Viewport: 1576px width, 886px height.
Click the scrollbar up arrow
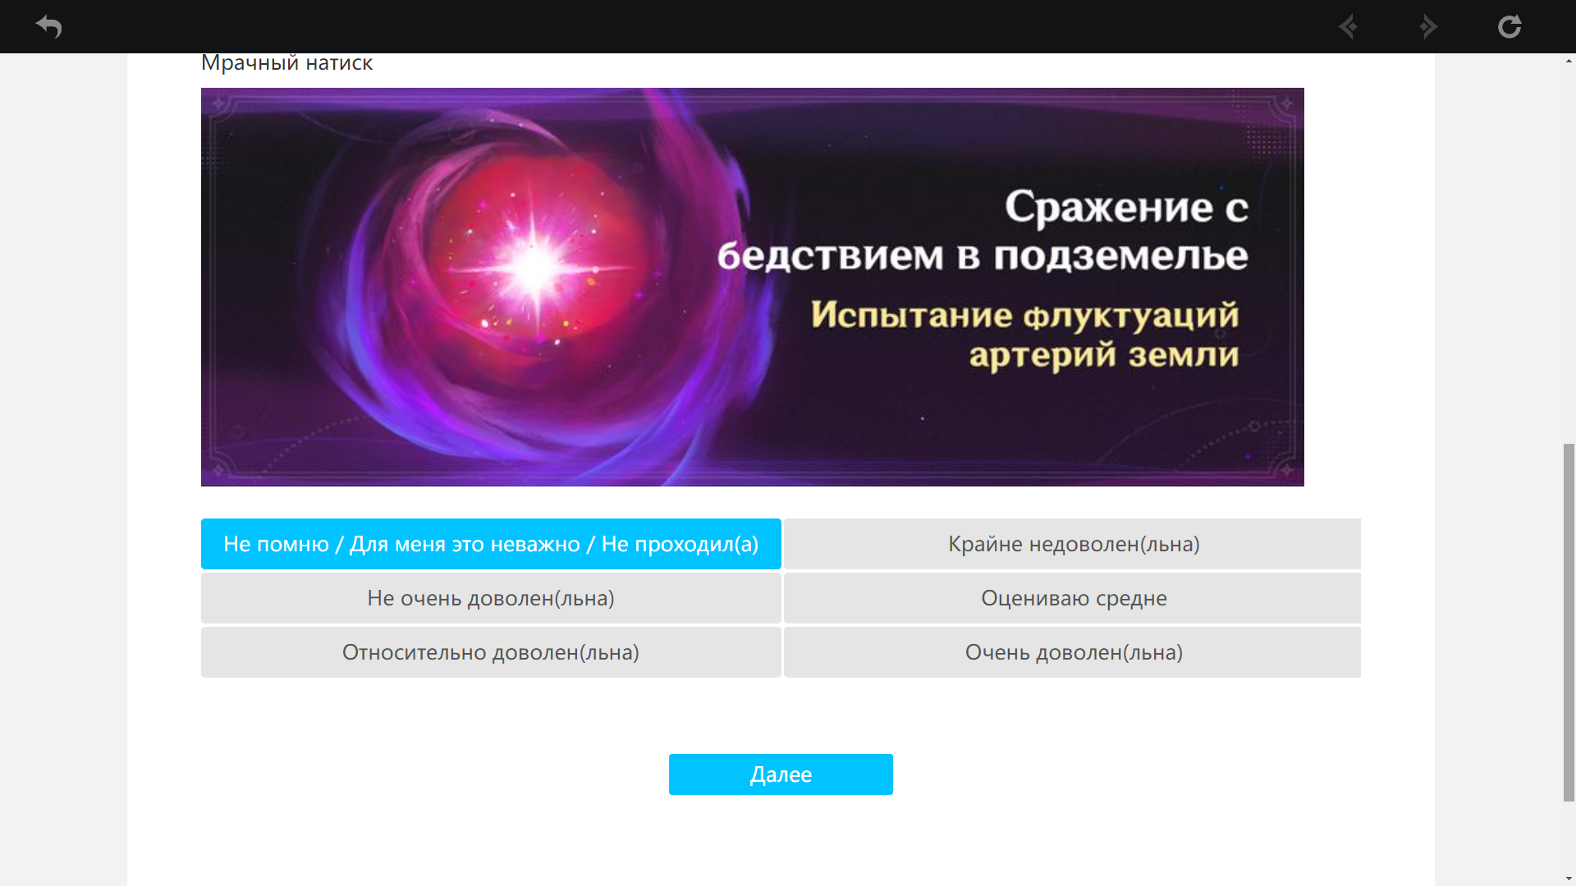pyautogui.click(x=1569, y=62)
